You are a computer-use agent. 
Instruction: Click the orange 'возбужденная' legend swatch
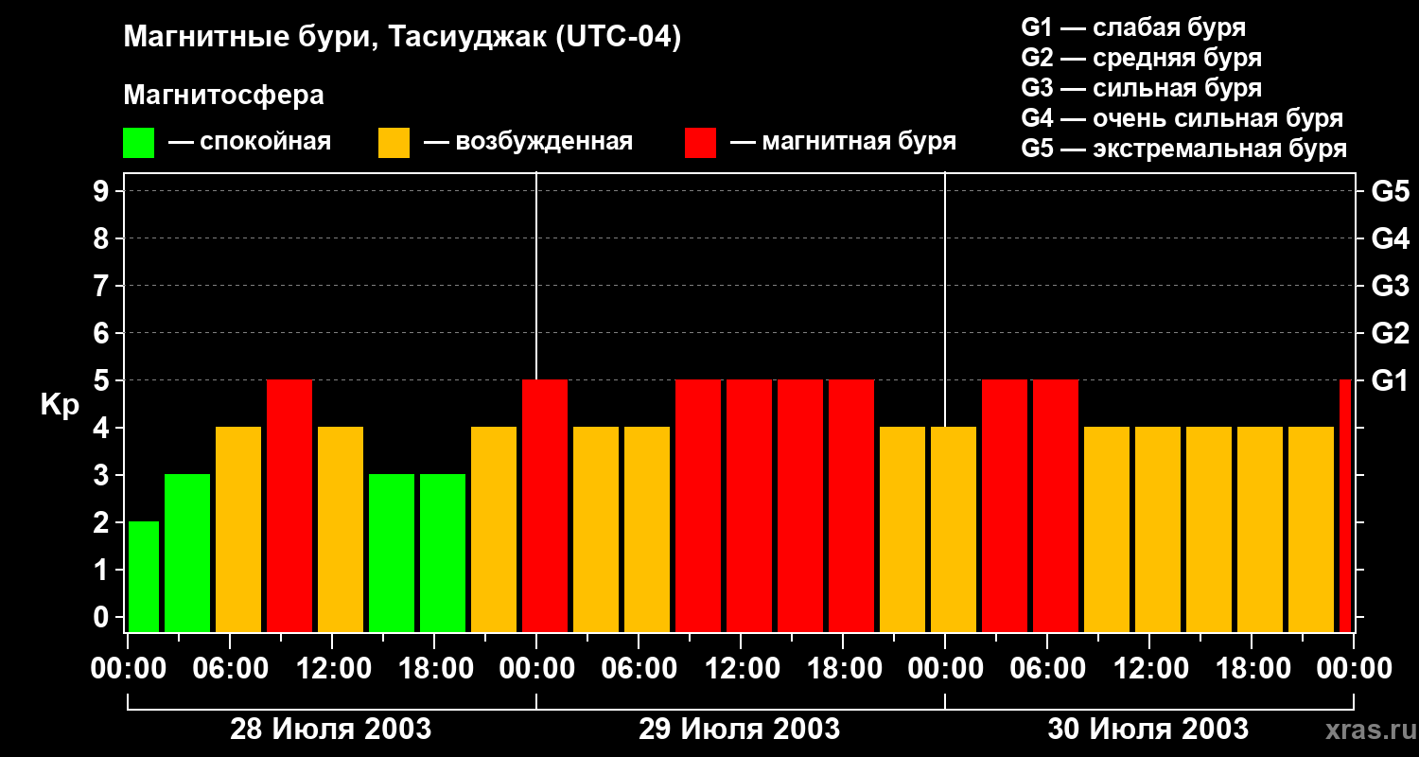pos(394,142)
